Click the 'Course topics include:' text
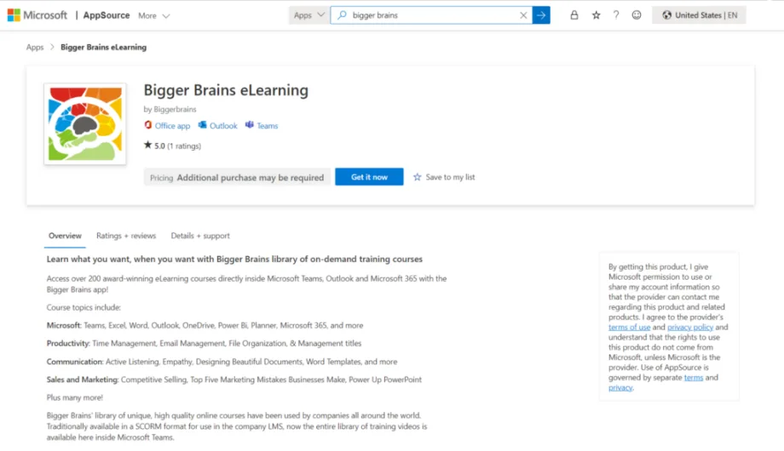The width and height of the screenshot is (784, 451). (x=84, y=307)
